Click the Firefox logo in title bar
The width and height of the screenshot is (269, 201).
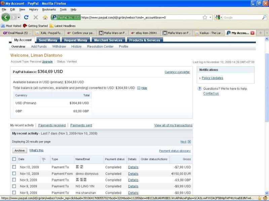(3, 3)
